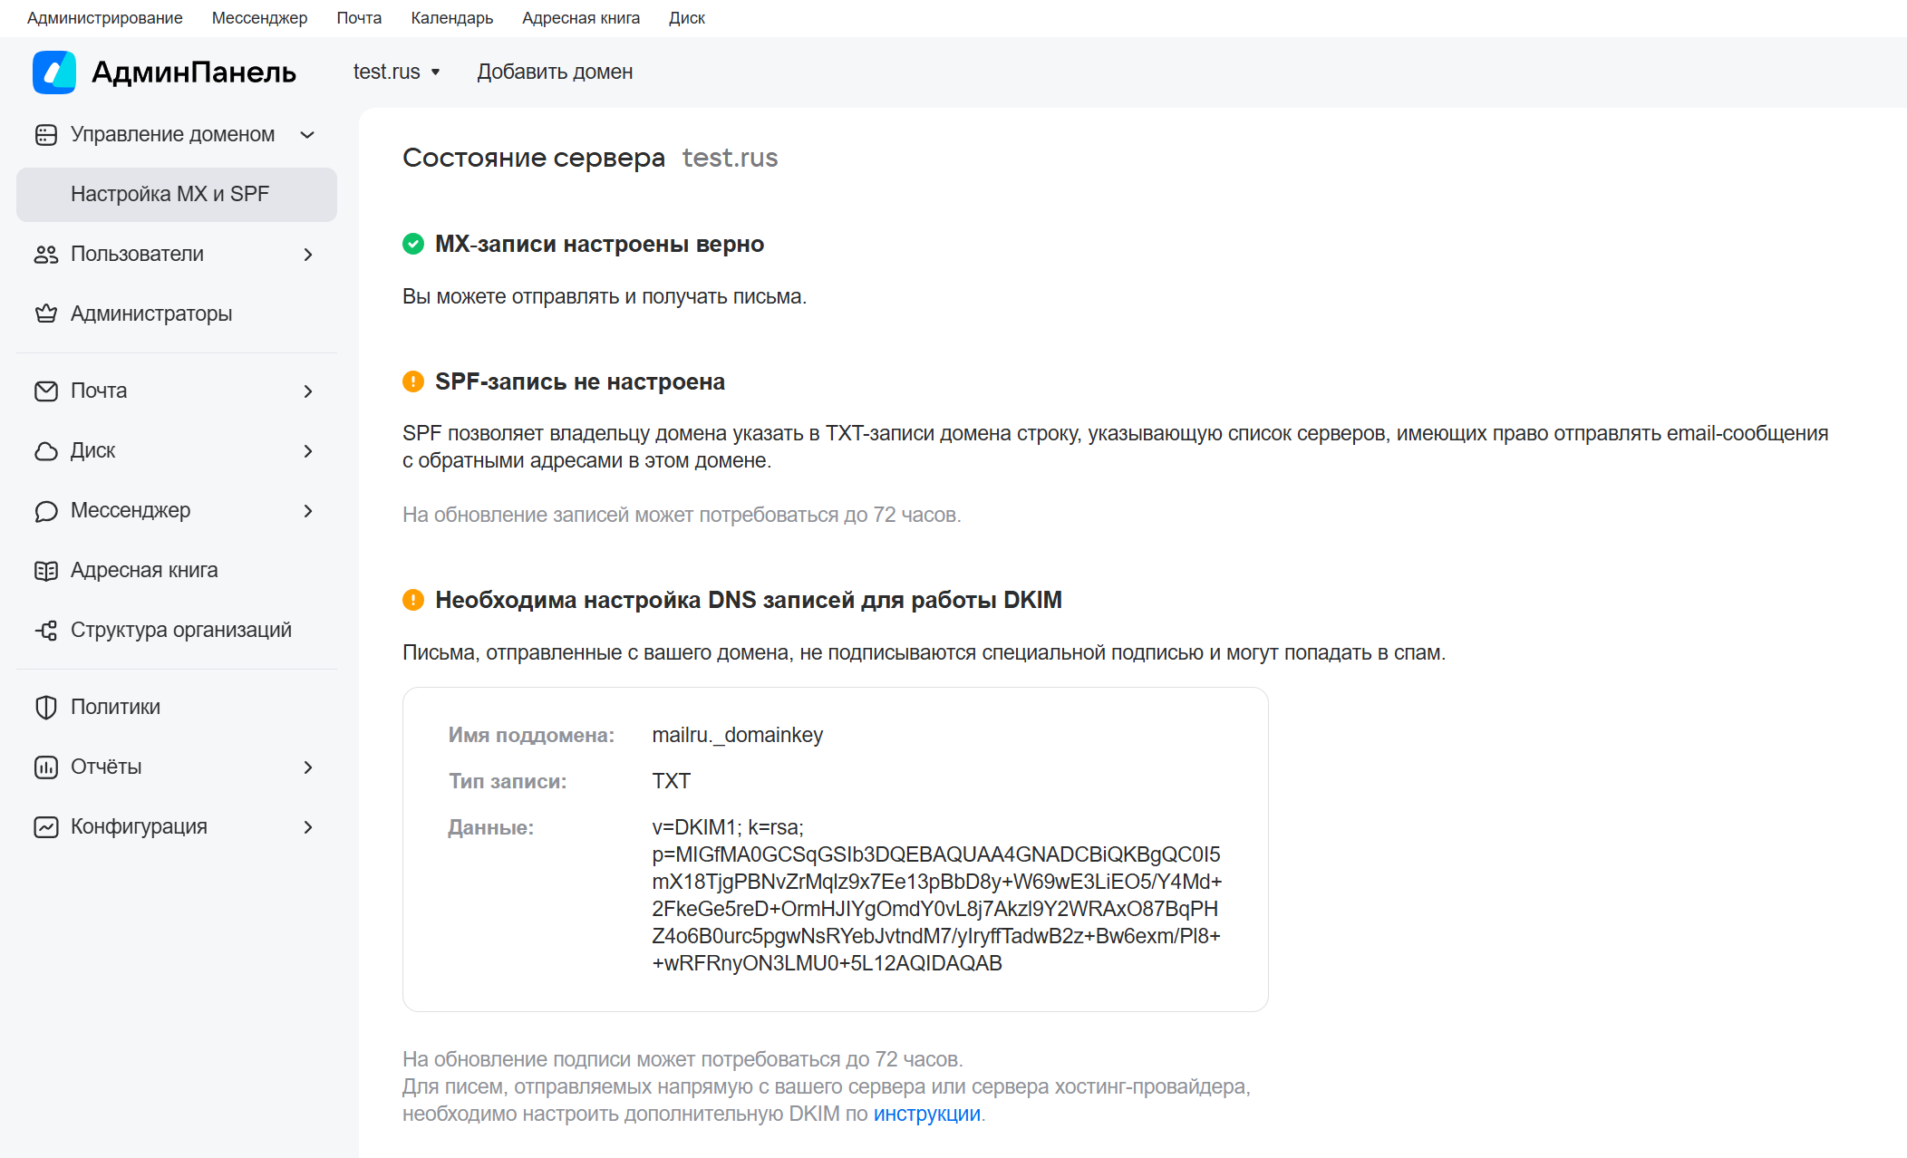The width and height of the screenshot is (1907, 1158).
Task: Click the DKIM key data text
Action: tap(935, 895)
